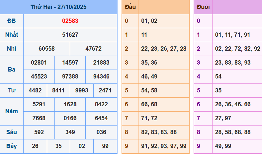Click the Sáu prize number 349
262x154 pixels.
point(70,132)
